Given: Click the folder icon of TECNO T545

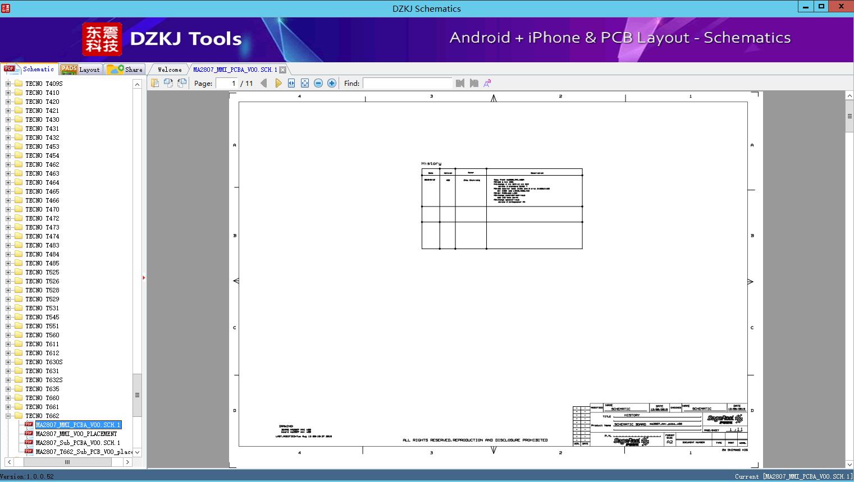Looking at the screenshot, I should [x=19, y=317].
